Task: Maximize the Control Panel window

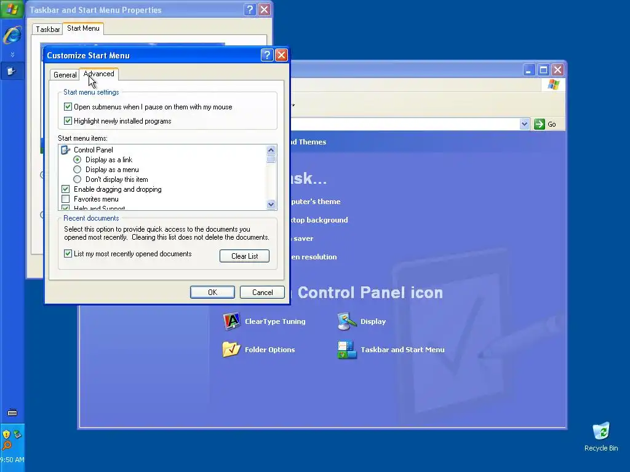Action: point(543,70)
